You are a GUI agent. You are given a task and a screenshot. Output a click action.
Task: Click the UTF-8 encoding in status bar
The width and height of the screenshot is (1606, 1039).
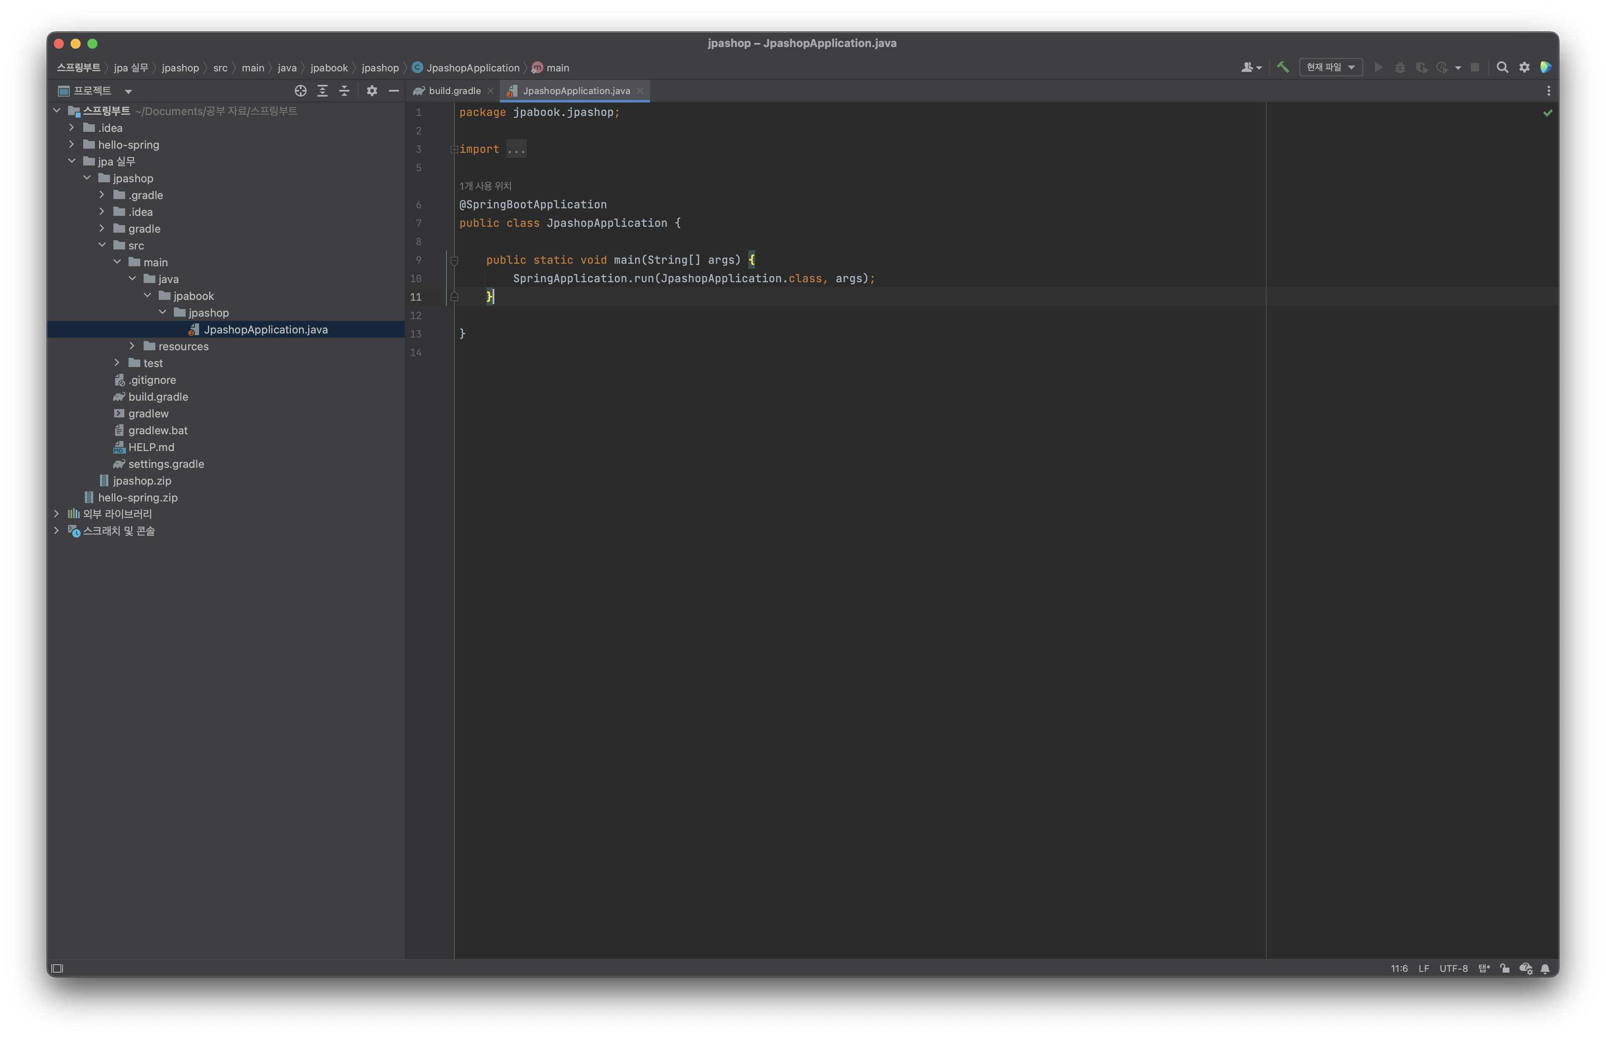point(1453,968)
